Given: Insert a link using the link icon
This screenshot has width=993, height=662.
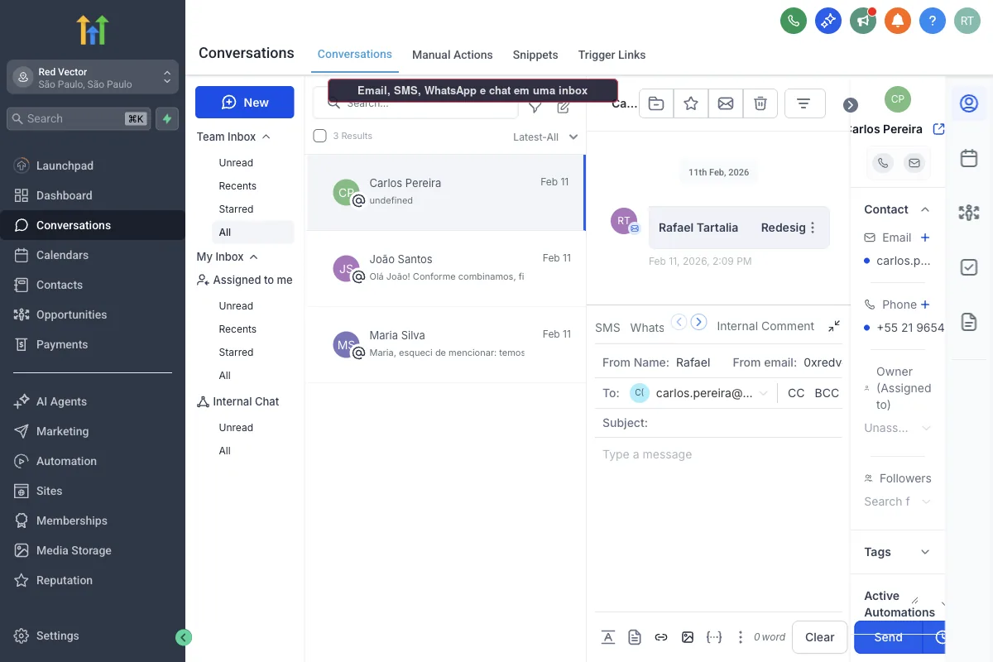Looking at the screenshot, I should [x=661, y=637].
